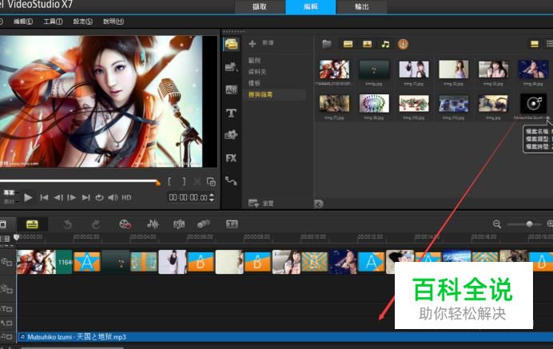Open the Record/Capture option film reel icon
Image resolution: width=553 pixels, height=349 pixels.
(x=125, y=224)
